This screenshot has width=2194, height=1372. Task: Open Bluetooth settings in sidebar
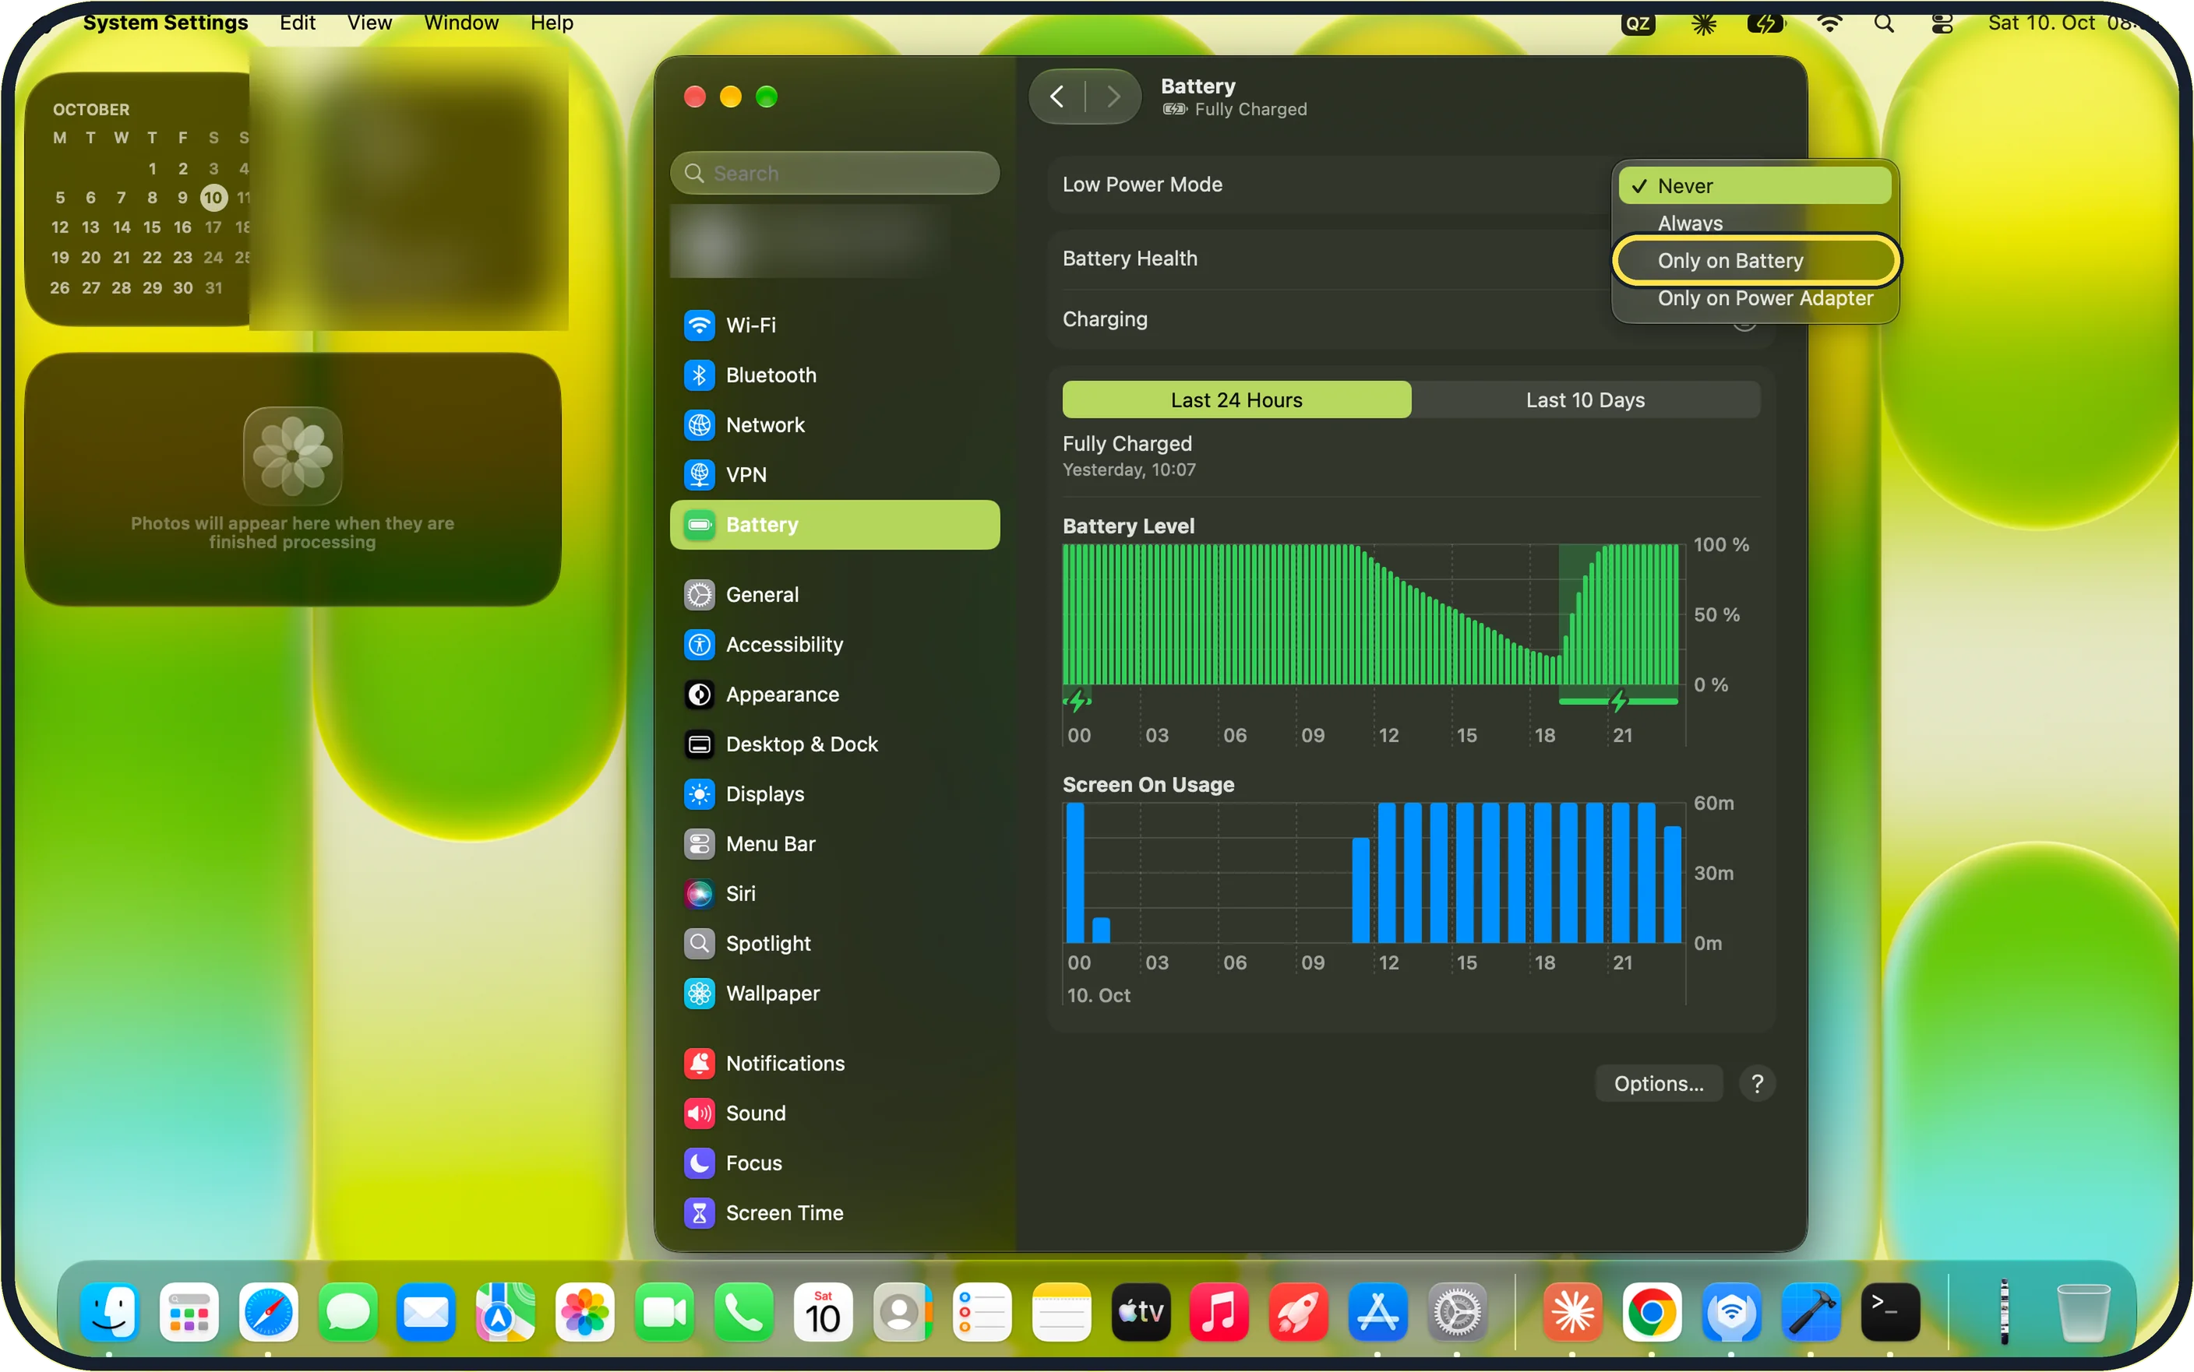coord(834,375)
